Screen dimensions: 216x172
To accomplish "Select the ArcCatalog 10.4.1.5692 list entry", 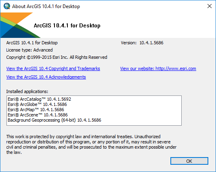I will [x=39, y=99].
